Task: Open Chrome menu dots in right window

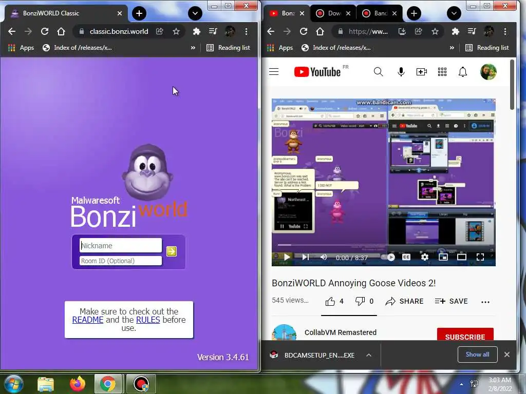Action: [x=505, y=31]
